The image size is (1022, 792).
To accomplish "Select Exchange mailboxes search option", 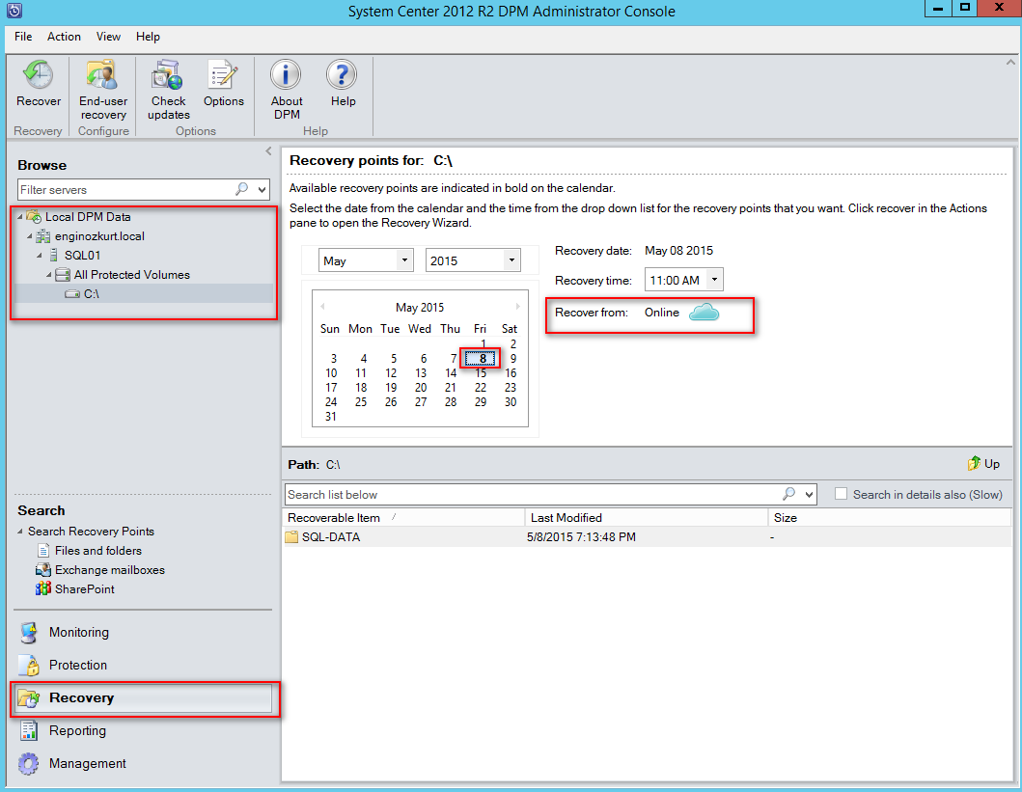I will [x=109, y=570].
